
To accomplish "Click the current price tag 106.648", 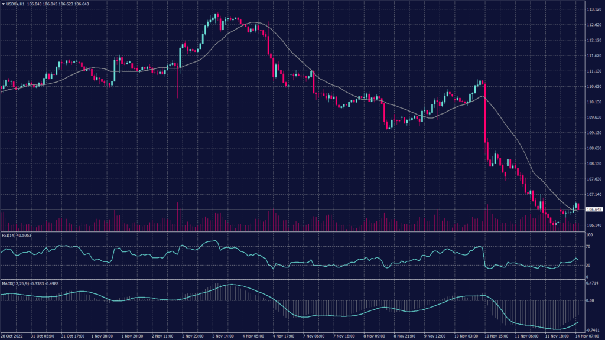I will pyautogui.click(x=593, y=210).
